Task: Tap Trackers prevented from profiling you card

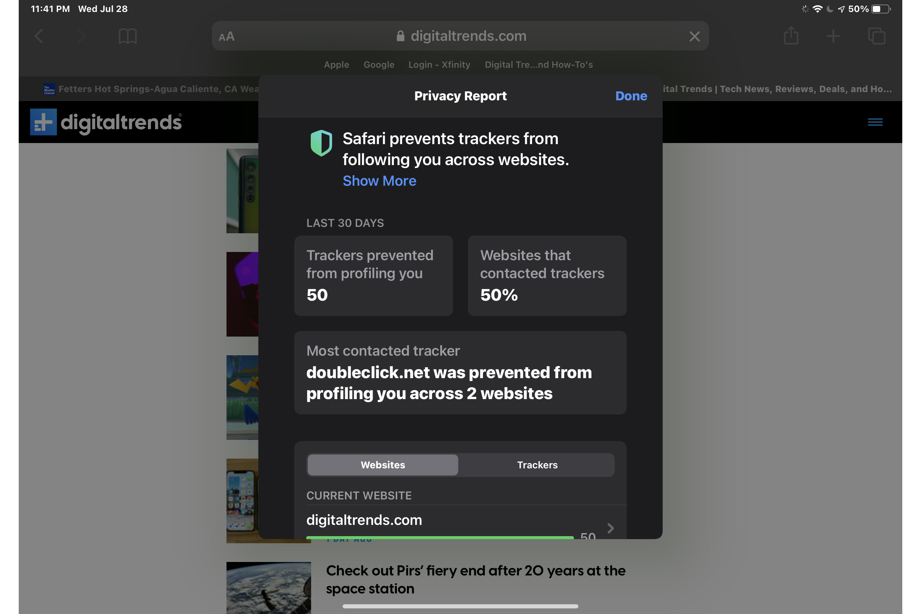Action: 373,276
